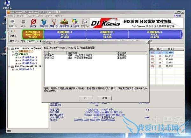
Task: Open the Tools (工具) menu
Action: 39,16
